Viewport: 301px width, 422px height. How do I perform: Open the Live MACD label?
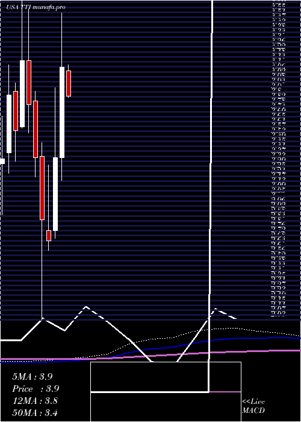[x=253, y=406]
